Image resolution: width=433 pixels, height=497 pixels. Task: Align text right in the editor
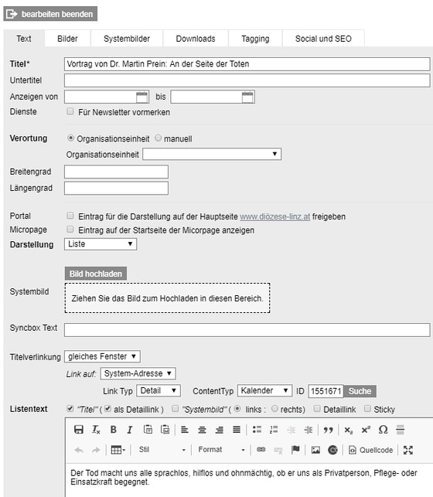(219, 430)
